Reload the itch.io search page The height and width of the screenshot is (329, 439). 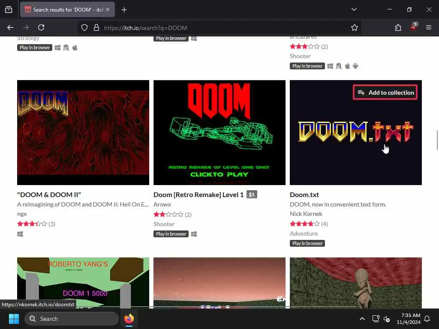(41, 27)
